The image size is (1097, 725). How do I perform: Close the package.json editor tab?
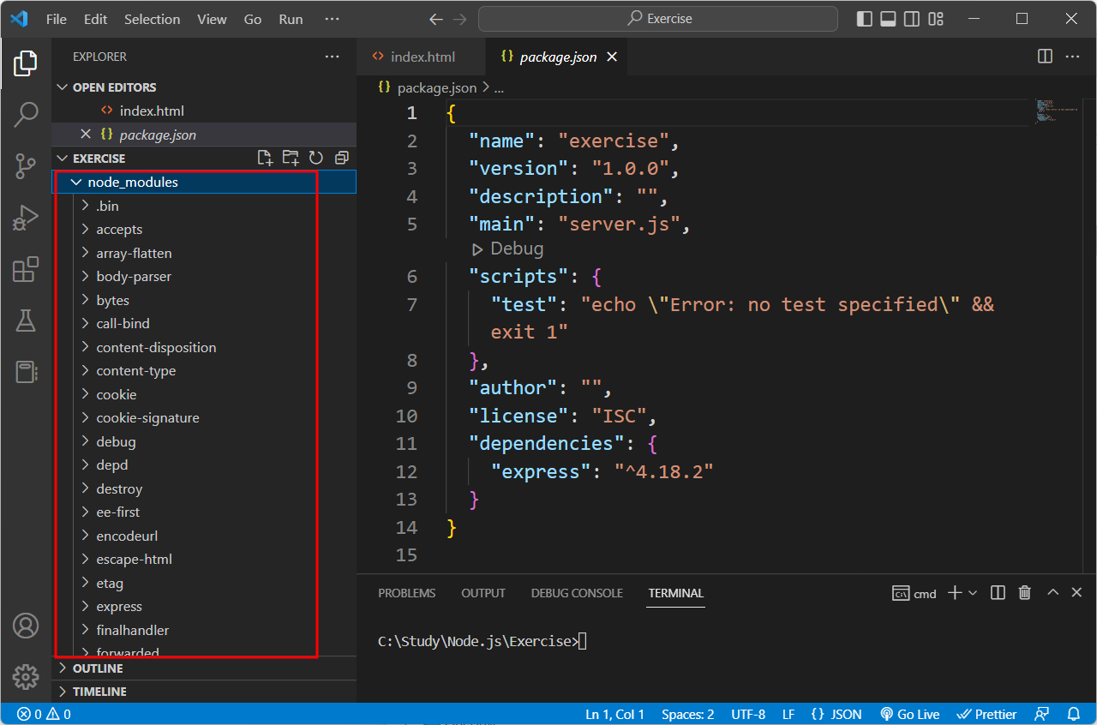613,57
